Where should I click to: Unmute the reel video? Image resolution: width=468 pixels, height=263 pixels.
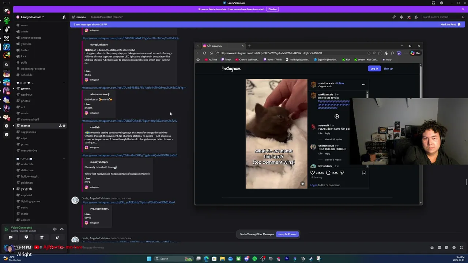[x=302, y=184]
